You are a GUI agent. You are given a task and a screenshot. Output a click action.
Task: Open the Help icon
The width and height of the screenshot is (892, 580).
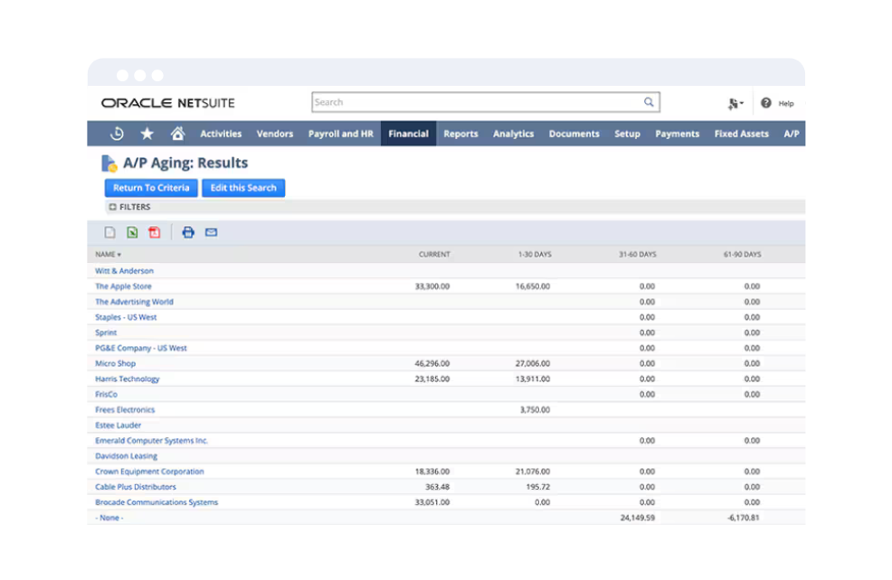tap(766, 103)
